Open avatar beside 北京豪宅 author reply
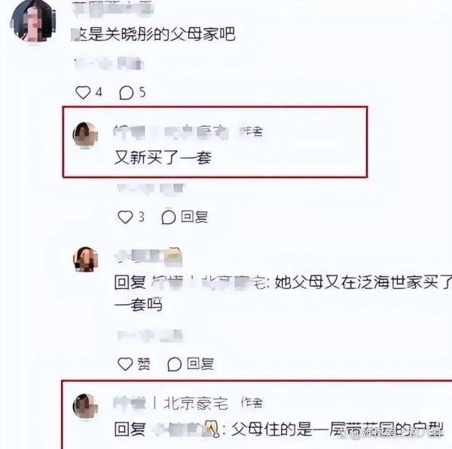 click(85, 406)
